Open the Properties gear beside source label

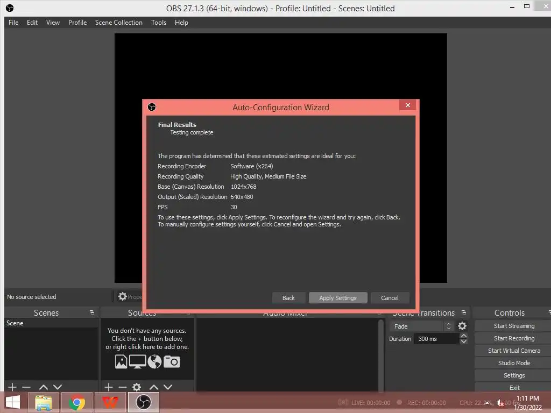click(x=122, y=296)
